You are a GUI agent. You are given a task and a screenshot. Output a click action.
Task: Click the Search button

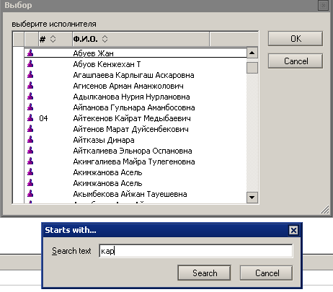point(204,273)
